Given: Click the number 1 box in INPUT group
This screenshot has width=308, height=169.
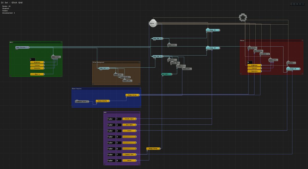Looking at the screenshot, I should point(33,59).
